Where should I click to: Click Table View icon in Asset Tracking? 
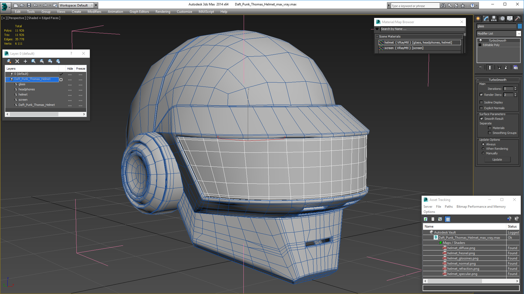[x=448, y=219]
